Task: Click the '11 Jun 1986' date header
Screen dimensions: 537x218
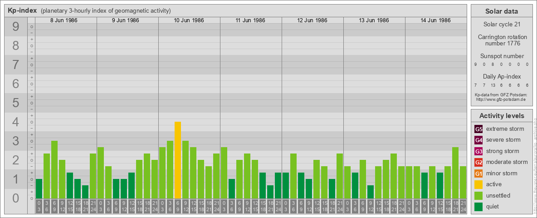Action: click(x=250, y=20)
